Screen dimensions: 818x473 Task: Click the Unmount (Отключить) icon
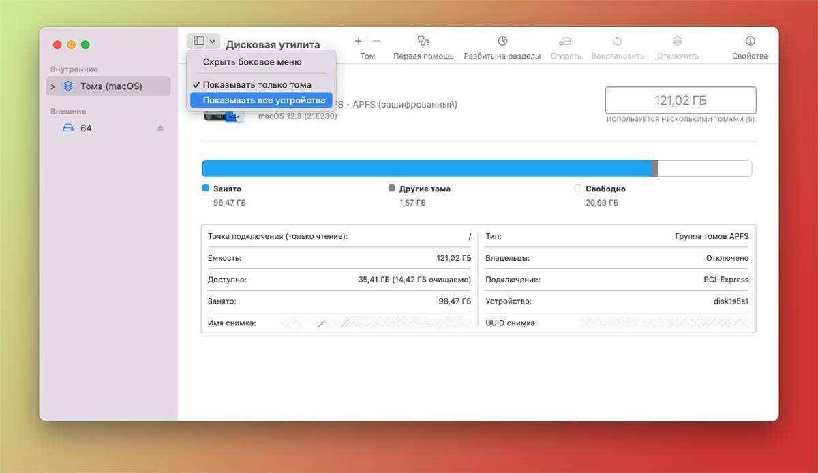[678, 42]
